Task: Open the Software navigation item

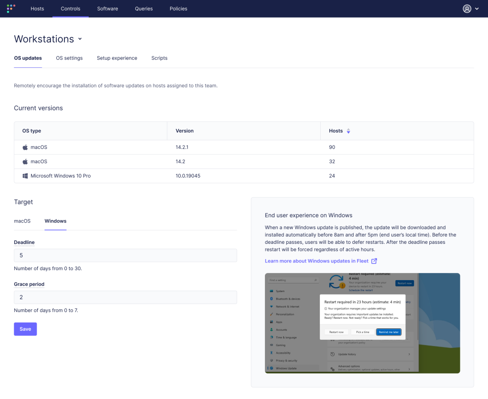Action: pyautogui.click(x=107, y=9)
